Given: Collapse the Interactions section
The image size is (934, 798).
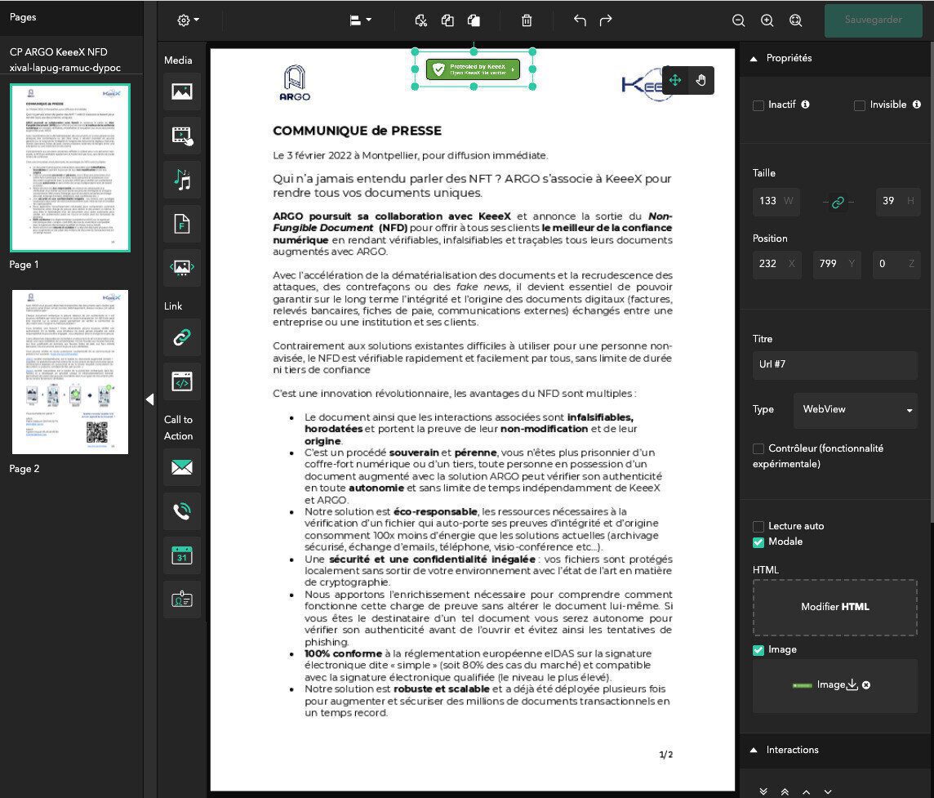Looking at the screenshot, I should point(754,751).
